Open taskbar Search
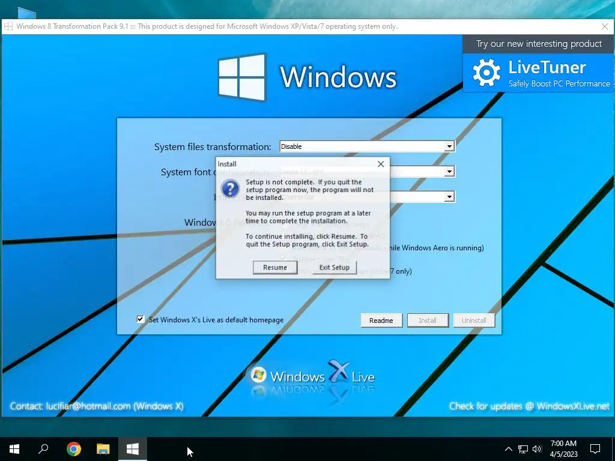The image size is (615, 461). coord(43,449)
